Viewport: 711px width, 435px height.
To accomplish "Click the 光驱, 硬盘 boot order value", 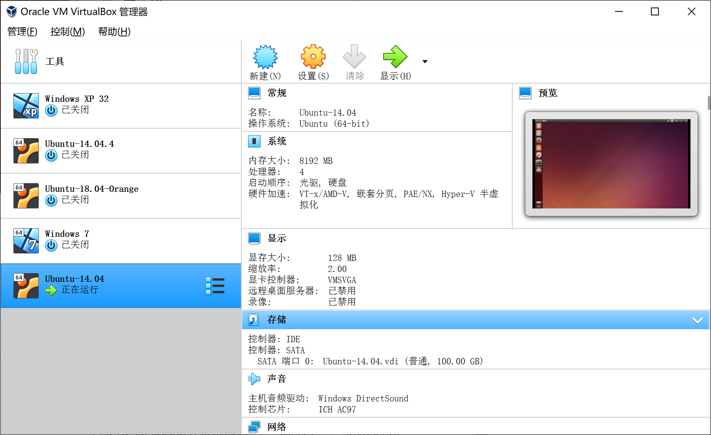I will (x=323, y=183).
